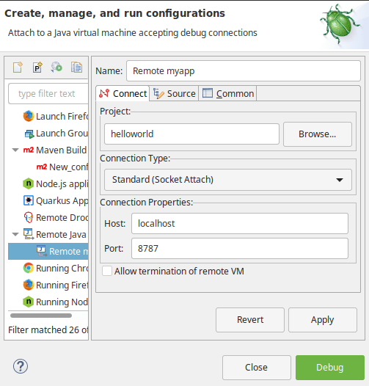Click the Duplicate launch configuration icon
Screen dimensions: 369x386
pos(76,68)
